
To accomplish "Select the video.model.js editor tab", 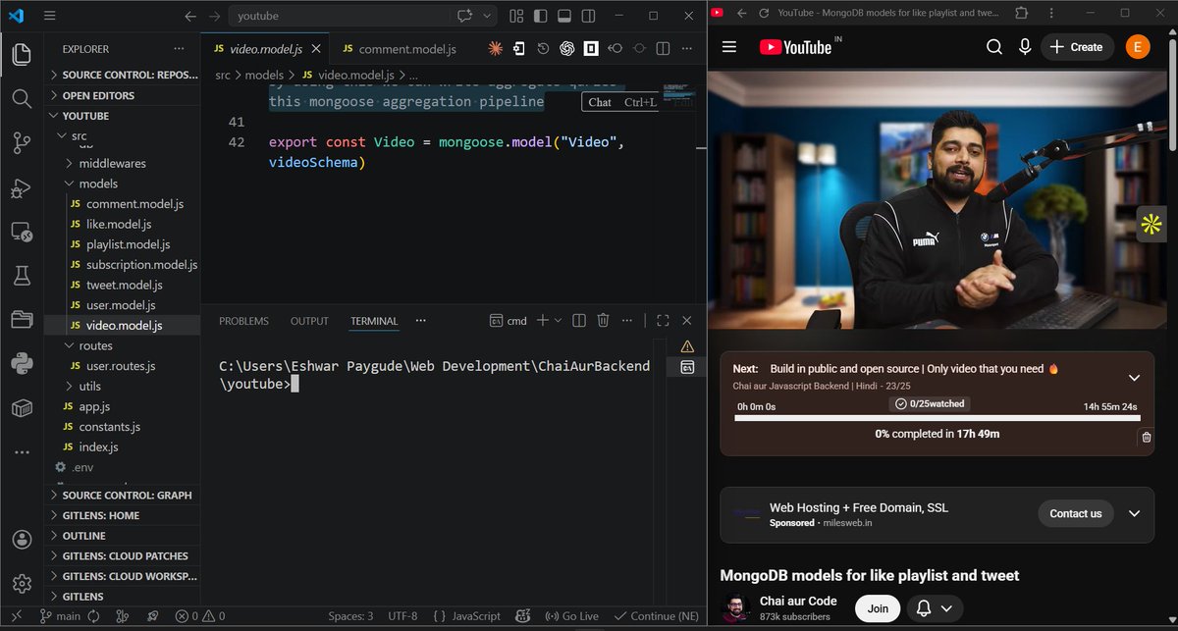I will pos(266,49).
